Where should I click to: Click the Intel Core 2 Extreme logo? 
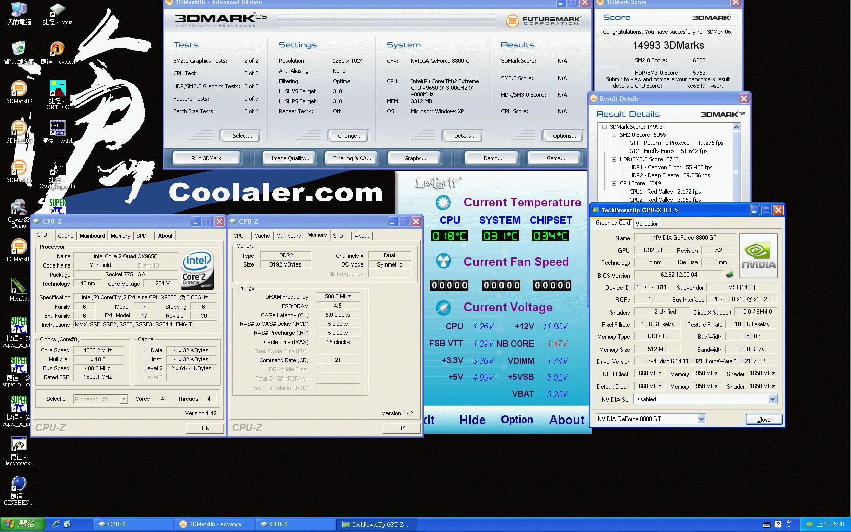click(197, 270)
